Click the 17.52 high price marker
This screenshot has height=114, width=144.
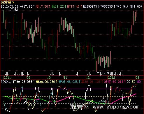coord(14,10)
